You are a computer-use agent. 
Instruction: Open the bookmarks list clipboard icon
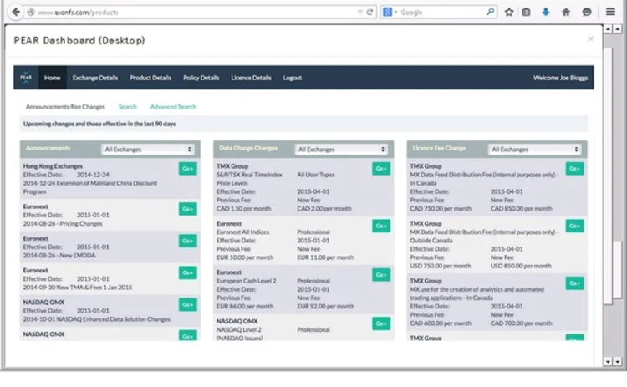[526, 12]
